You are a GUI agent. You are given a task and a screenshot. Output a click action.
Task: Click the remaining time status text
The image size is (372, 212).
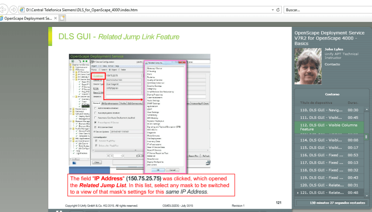click(x=338, y=203)
